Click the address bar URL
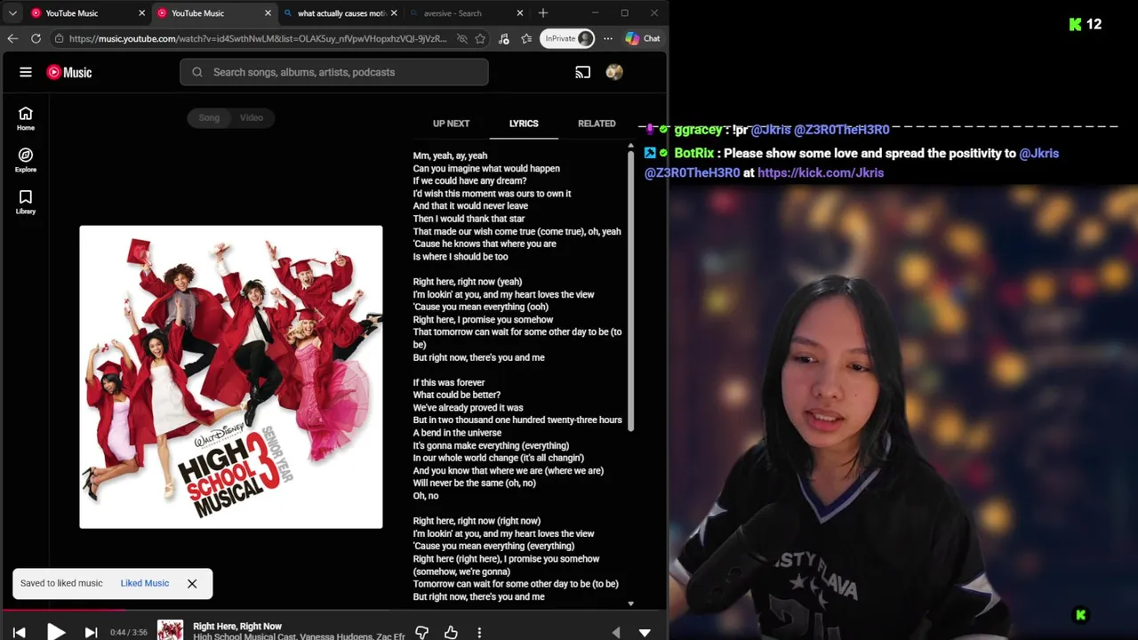 [x=258, y=39]
